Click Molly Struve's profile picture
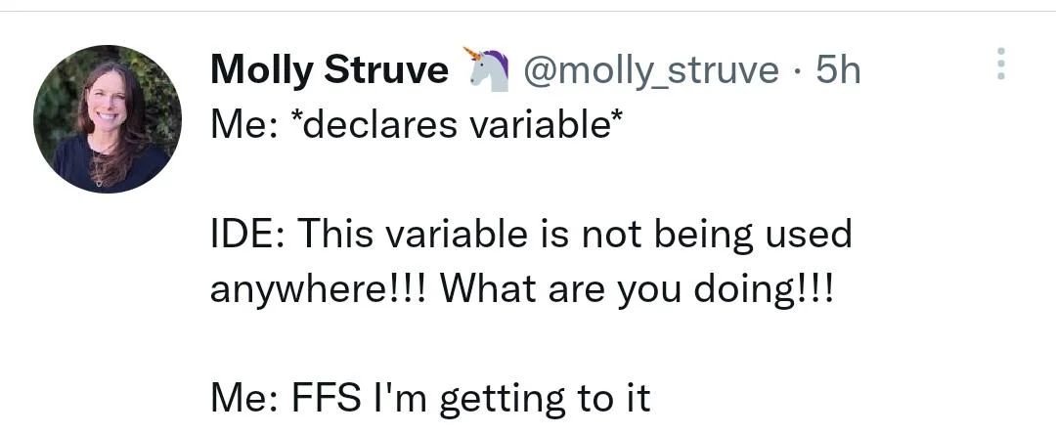 (x=108, y=119)
